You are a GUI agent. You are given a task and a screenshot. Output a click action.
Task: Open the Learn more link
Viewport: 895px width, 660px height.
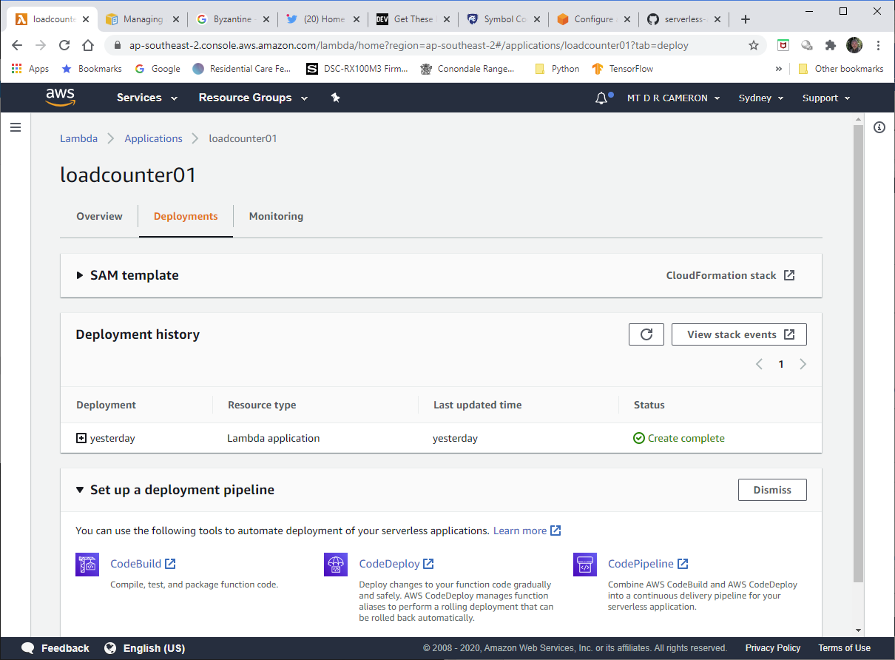pyautogui.click(x=527, y=531)
